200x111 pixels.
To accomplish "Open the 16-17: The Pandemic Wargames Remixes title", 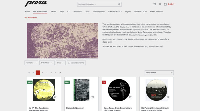I will coord(38,109).
